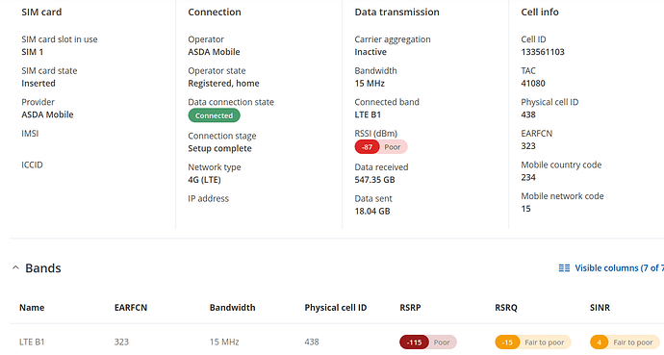
Task: Click the green Connected status badge
Action: pos(214,115)
